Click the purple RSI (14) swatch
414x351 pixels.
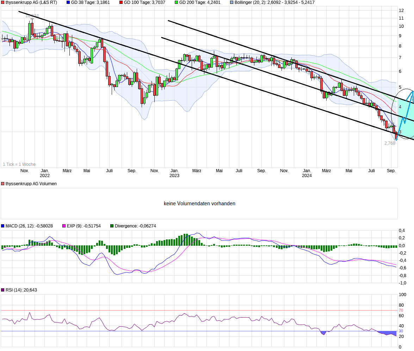(2, 290)
